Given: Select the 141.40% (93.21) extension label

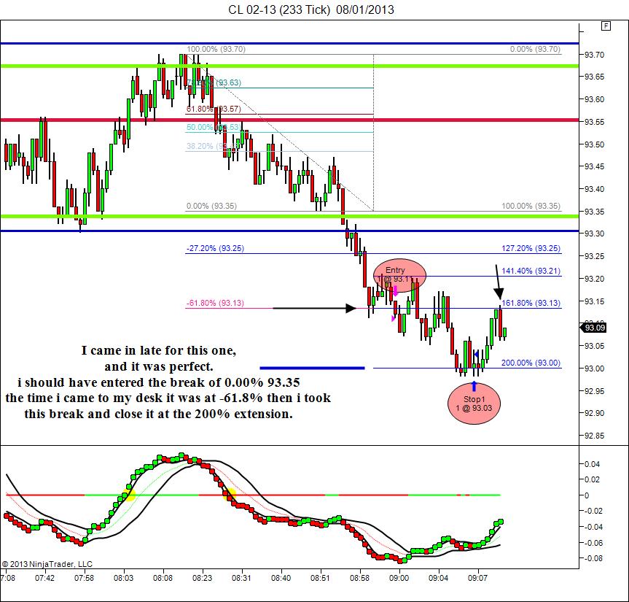Looking at the screenshot, I should (531, 271).
